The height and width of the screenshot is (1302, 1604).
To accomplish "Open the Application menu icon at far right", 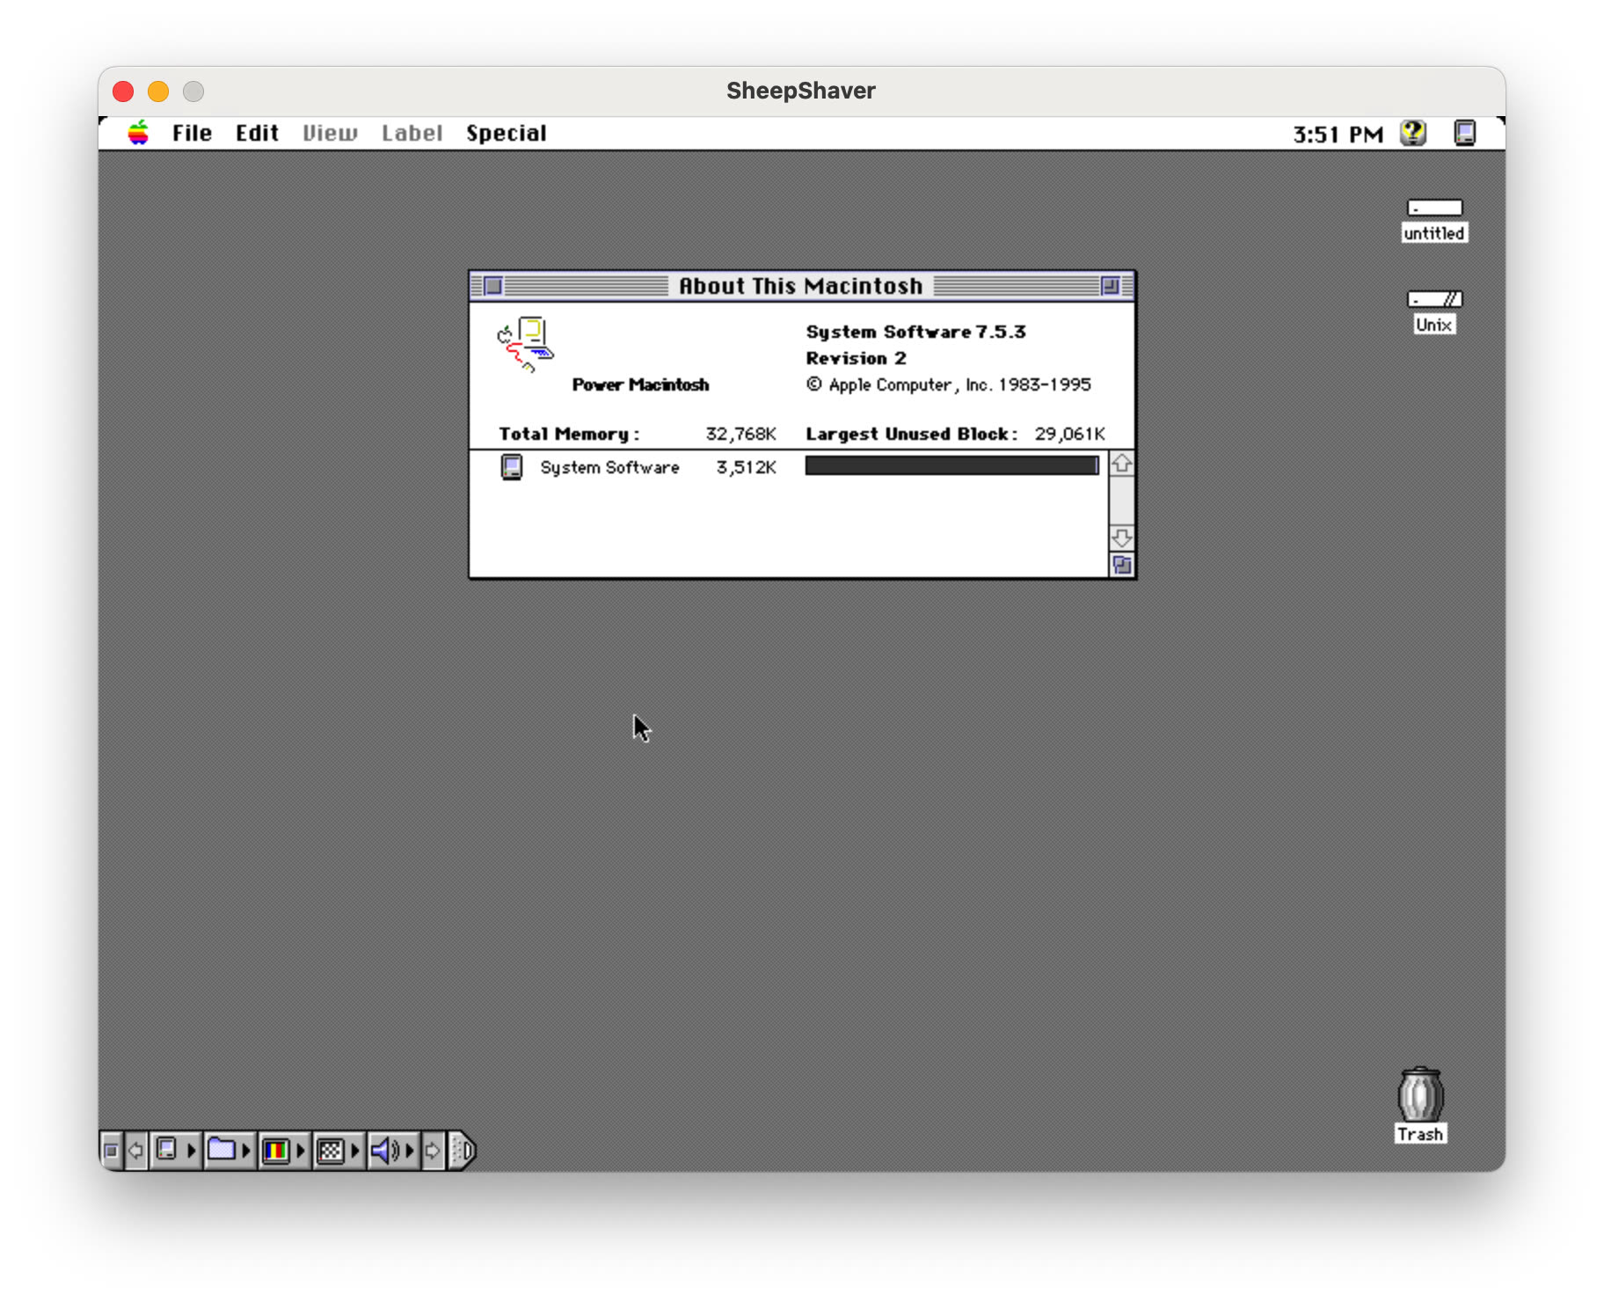I will [1465, 133].
